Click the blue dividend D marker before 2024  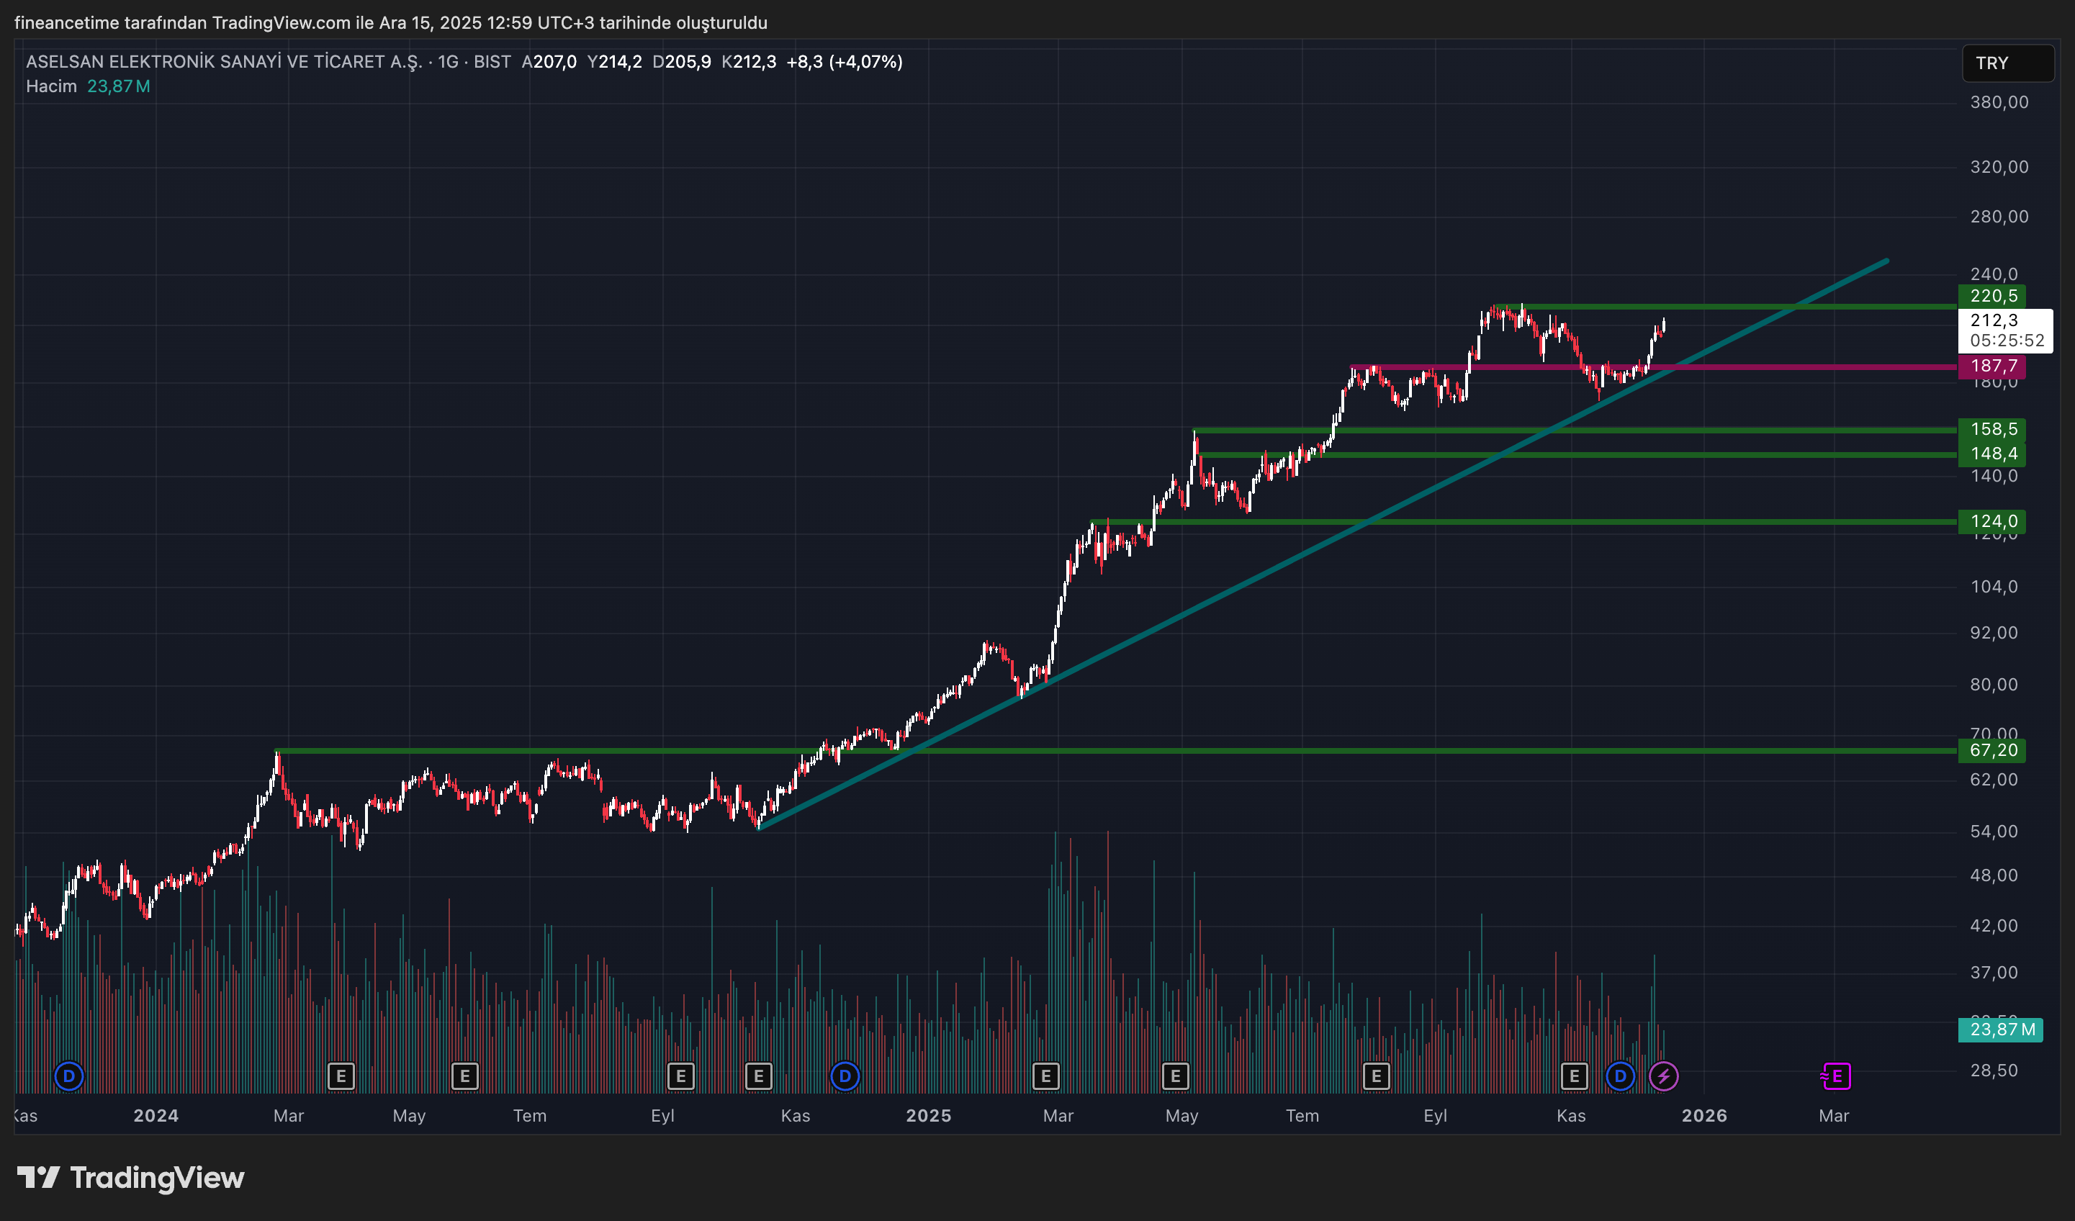(69, 1076)
